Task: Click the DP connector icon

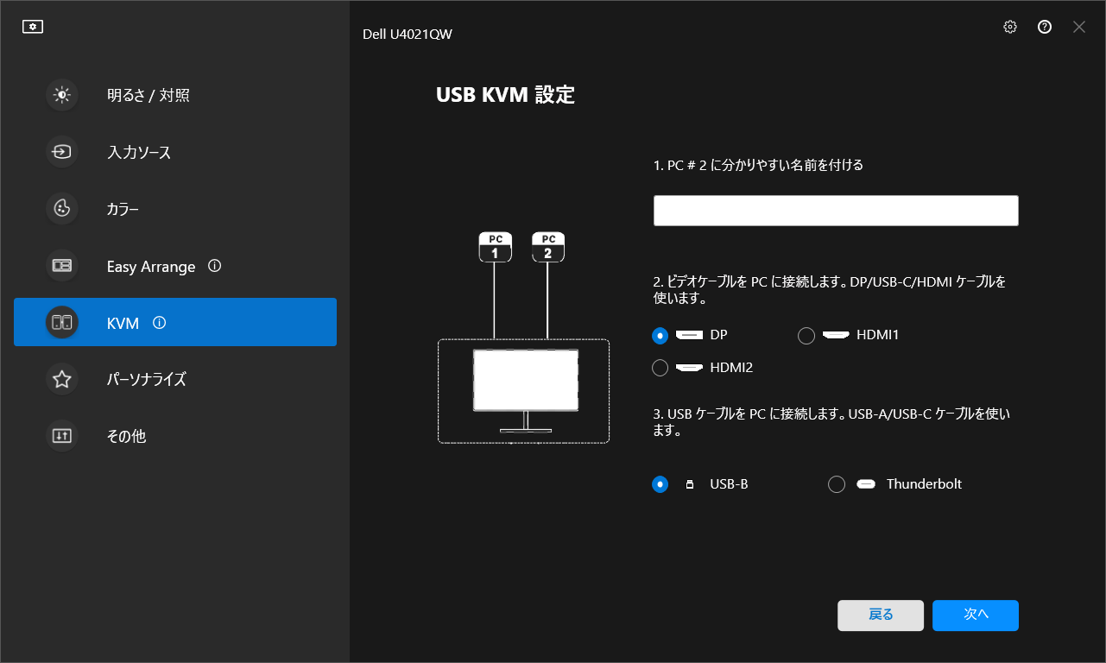Action: click(689, 335)
